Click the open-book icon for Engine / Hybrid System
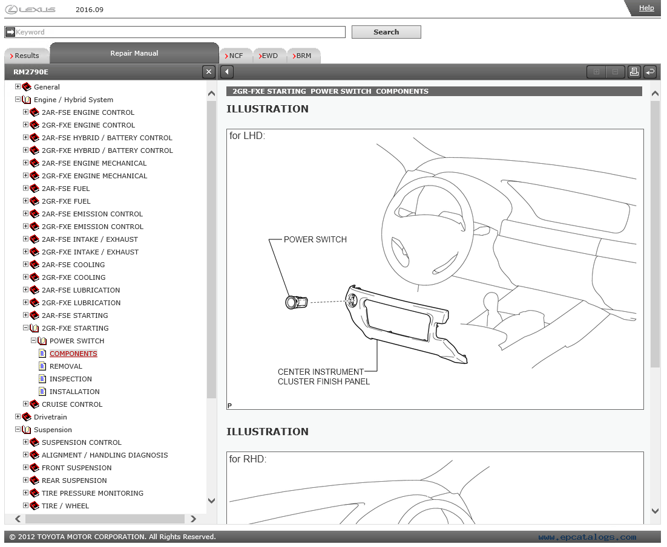 pyautogui.click(x=27, y=100)
